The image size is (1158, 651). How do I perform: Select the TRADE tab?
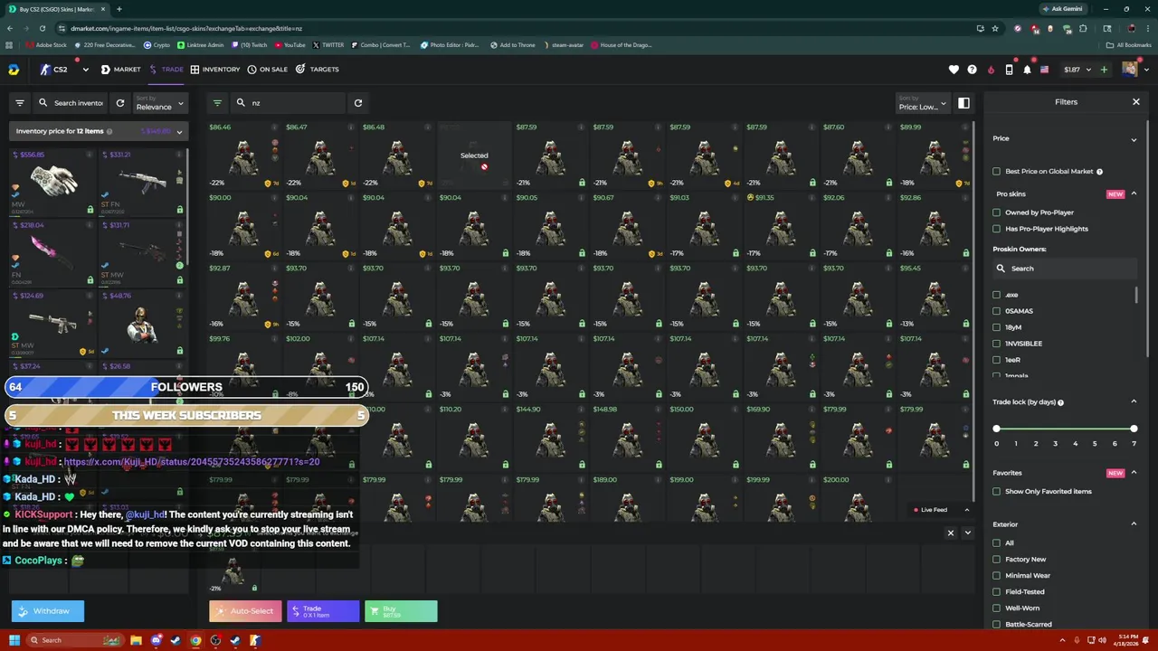pyautogui.click(x=166, y=70)
